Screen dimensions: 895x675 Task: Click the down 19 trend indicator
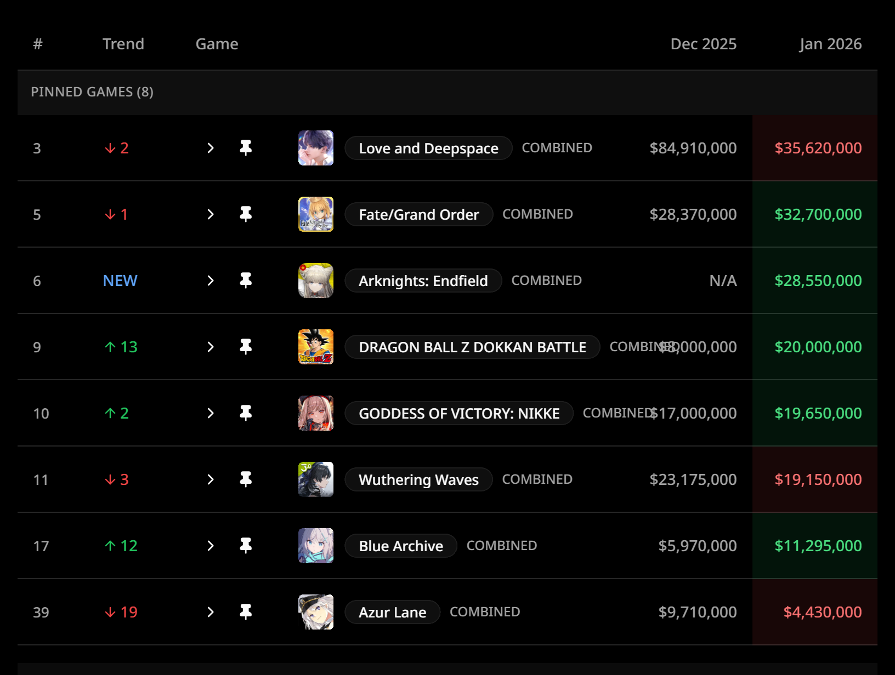click(121, 612)
